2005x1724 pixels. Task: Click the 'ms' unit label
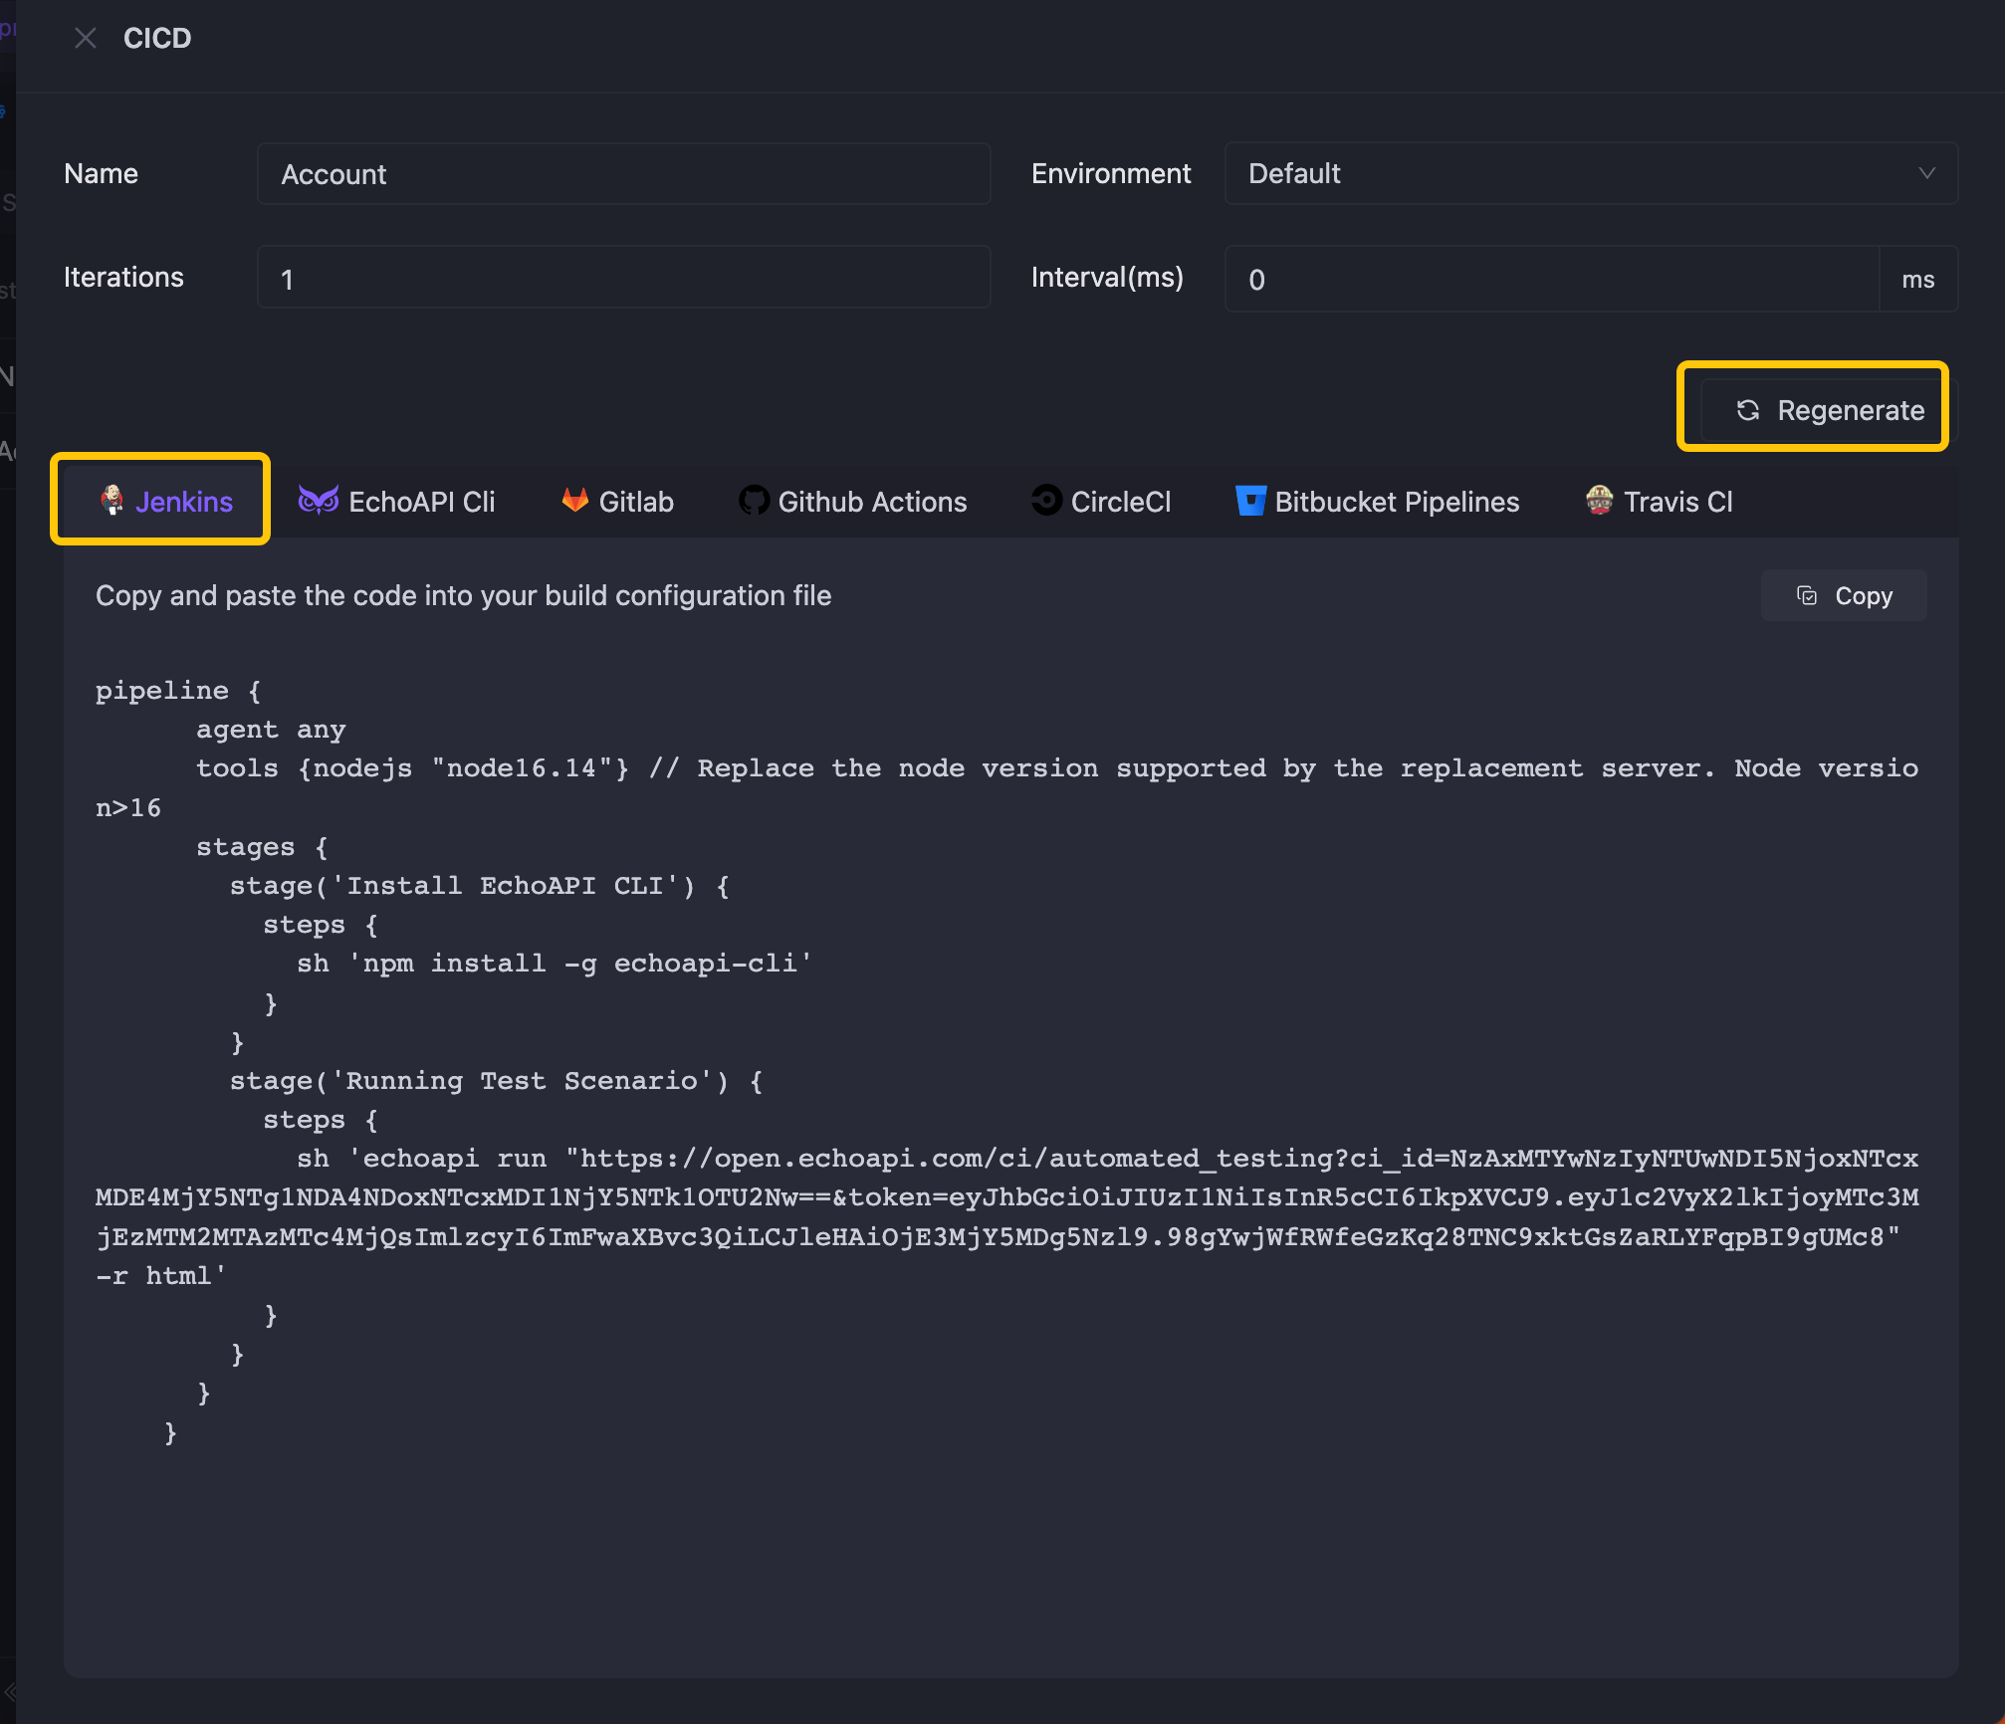pos(1917,280)
